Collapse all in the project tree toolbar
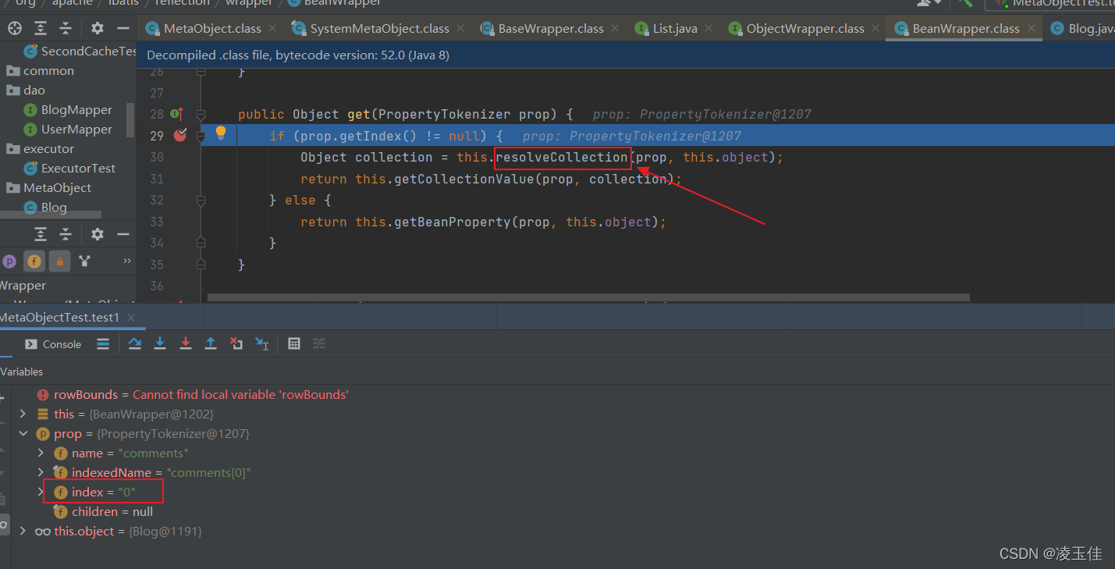Screen dimensions: 1115x569 click(x=66, y=28)
